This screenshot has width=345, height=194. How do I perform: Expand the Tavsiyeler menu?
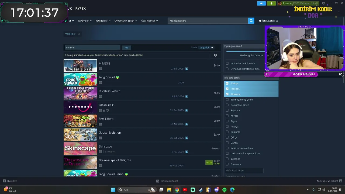pos(85,21)
